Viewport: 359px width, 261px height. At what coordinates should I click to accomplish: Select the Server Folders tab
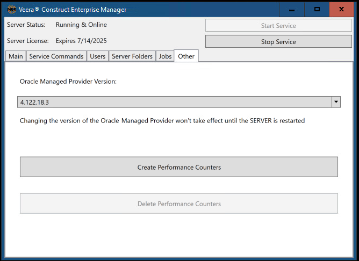click(x=132, y=56)
